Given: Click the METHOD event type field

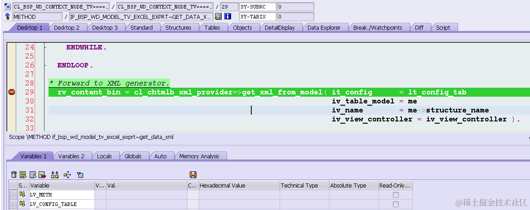Looking at the screenshot, I should tap(37, 17).
